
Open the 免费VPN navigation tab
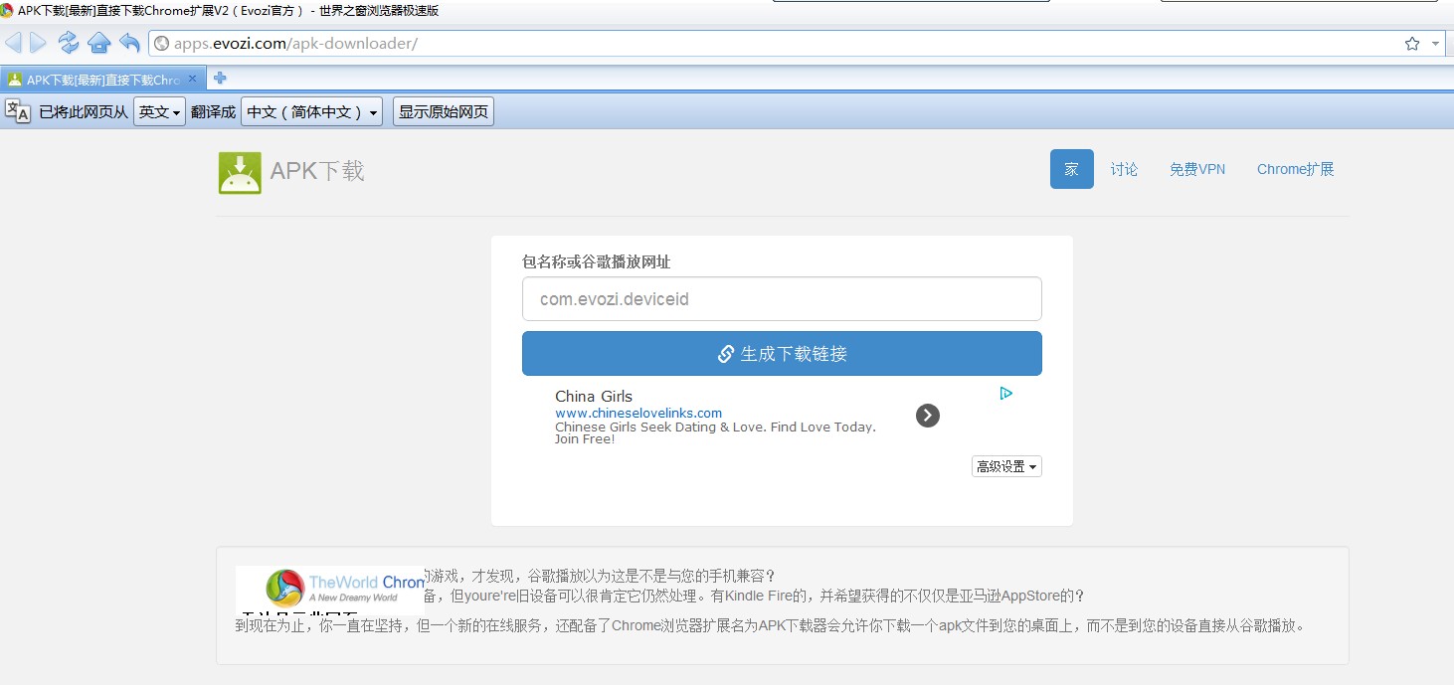1196,169
